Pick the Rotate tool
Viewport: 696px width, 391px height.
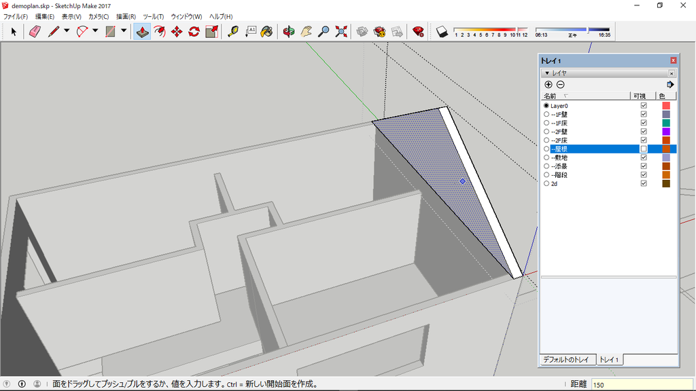(194, 31)
